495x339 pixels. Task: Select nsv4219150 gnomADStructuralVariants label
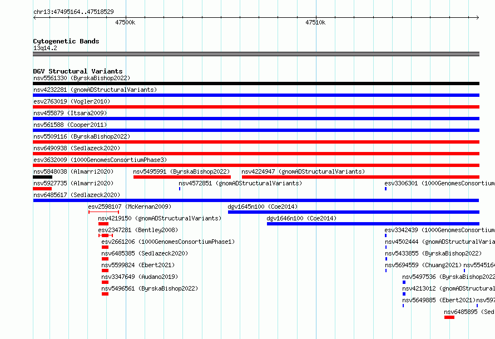click(160, 218)
